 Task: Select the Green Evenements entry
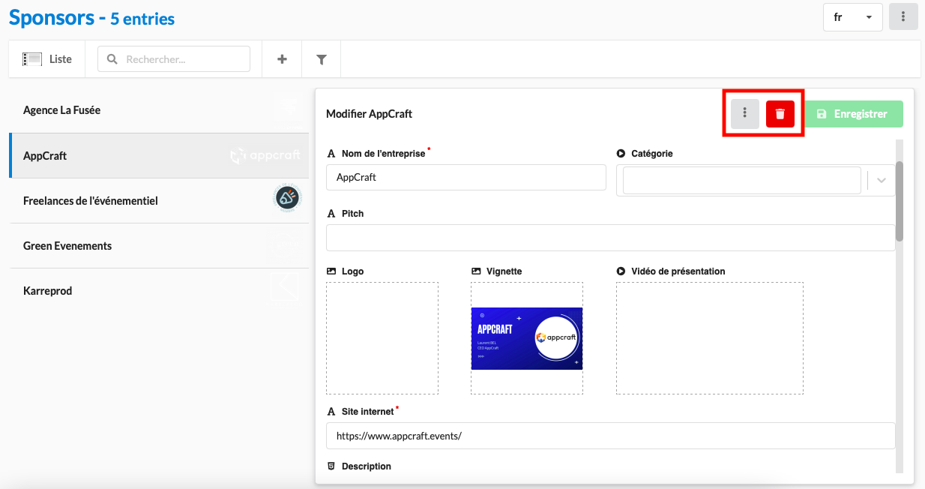[67, 246]
